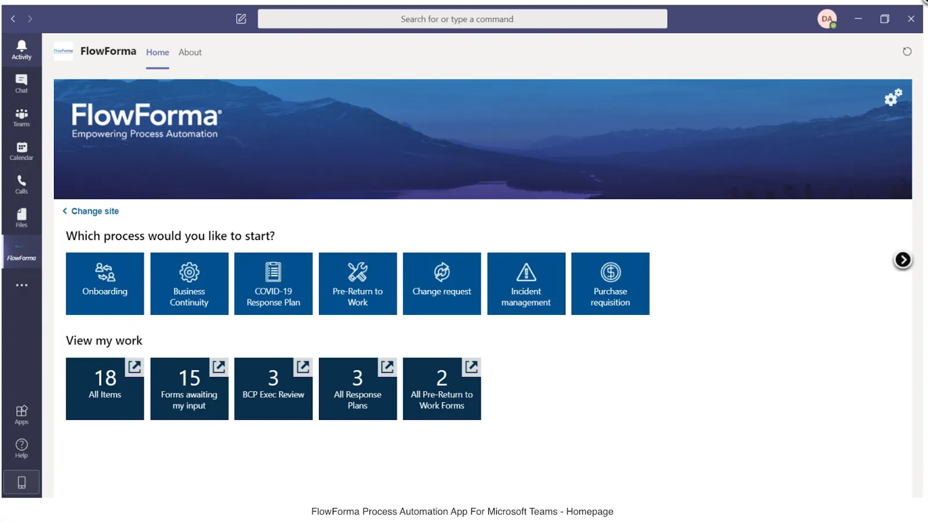Viewport: 928px width, 522px height.
Task: Click the new chat compose icon
Action: [x=241, y=19]
